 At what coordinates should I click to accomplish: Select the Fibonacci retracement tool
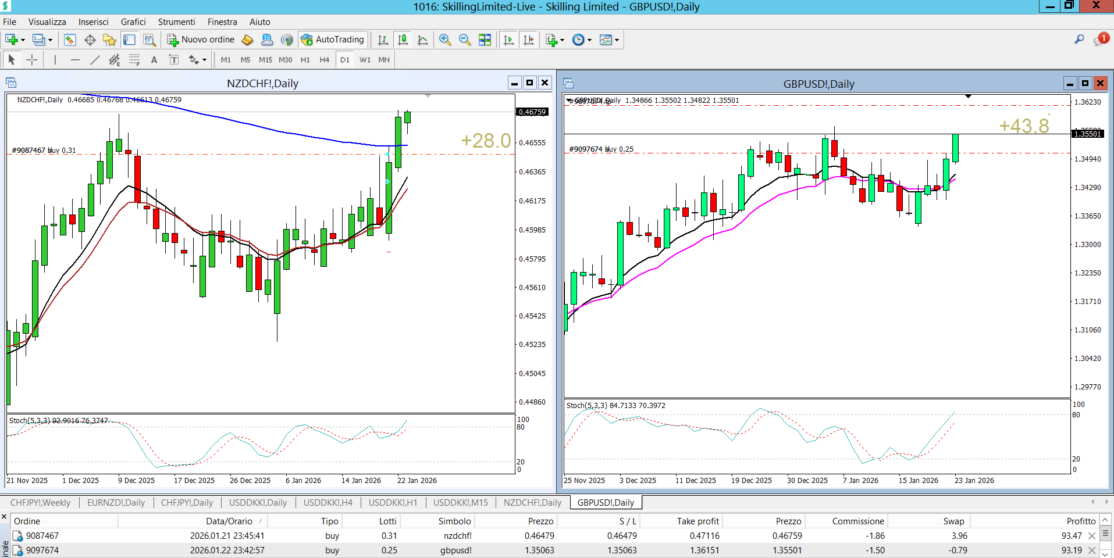[x=134, y=60]
